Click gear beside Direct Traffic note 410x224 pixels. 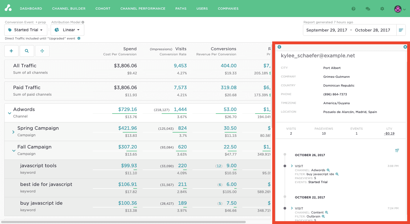click(79, 38)
